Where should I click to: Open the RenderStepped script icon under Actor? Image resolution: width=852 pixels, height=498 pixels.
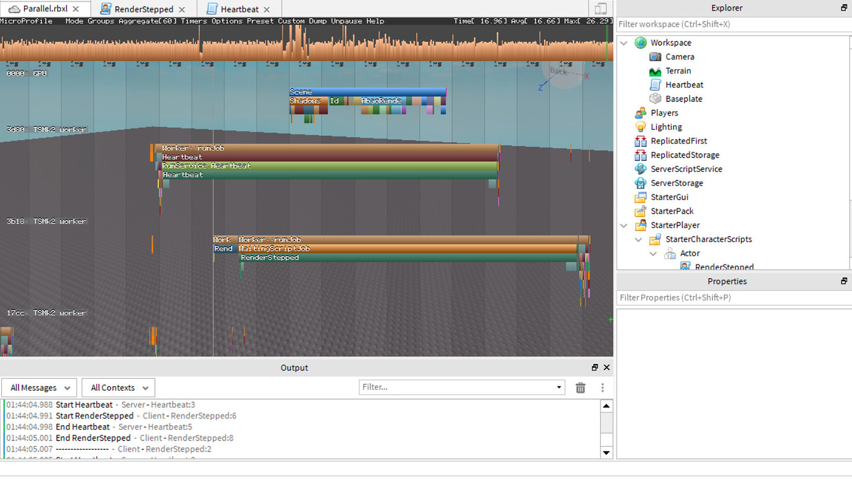685,266
